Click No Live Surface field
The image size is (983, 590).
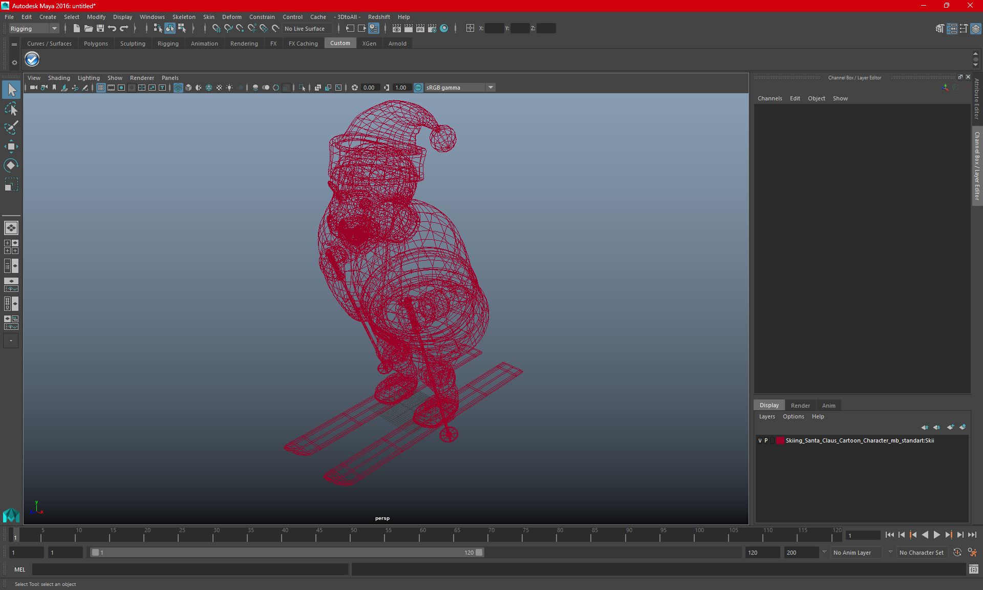(307, 29)
